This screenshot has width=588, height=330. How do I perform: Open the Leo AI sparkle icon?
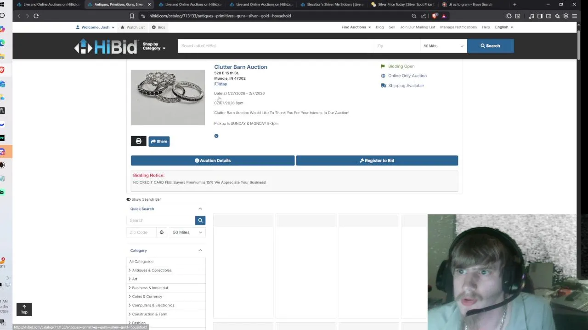(x=557, y=16)
